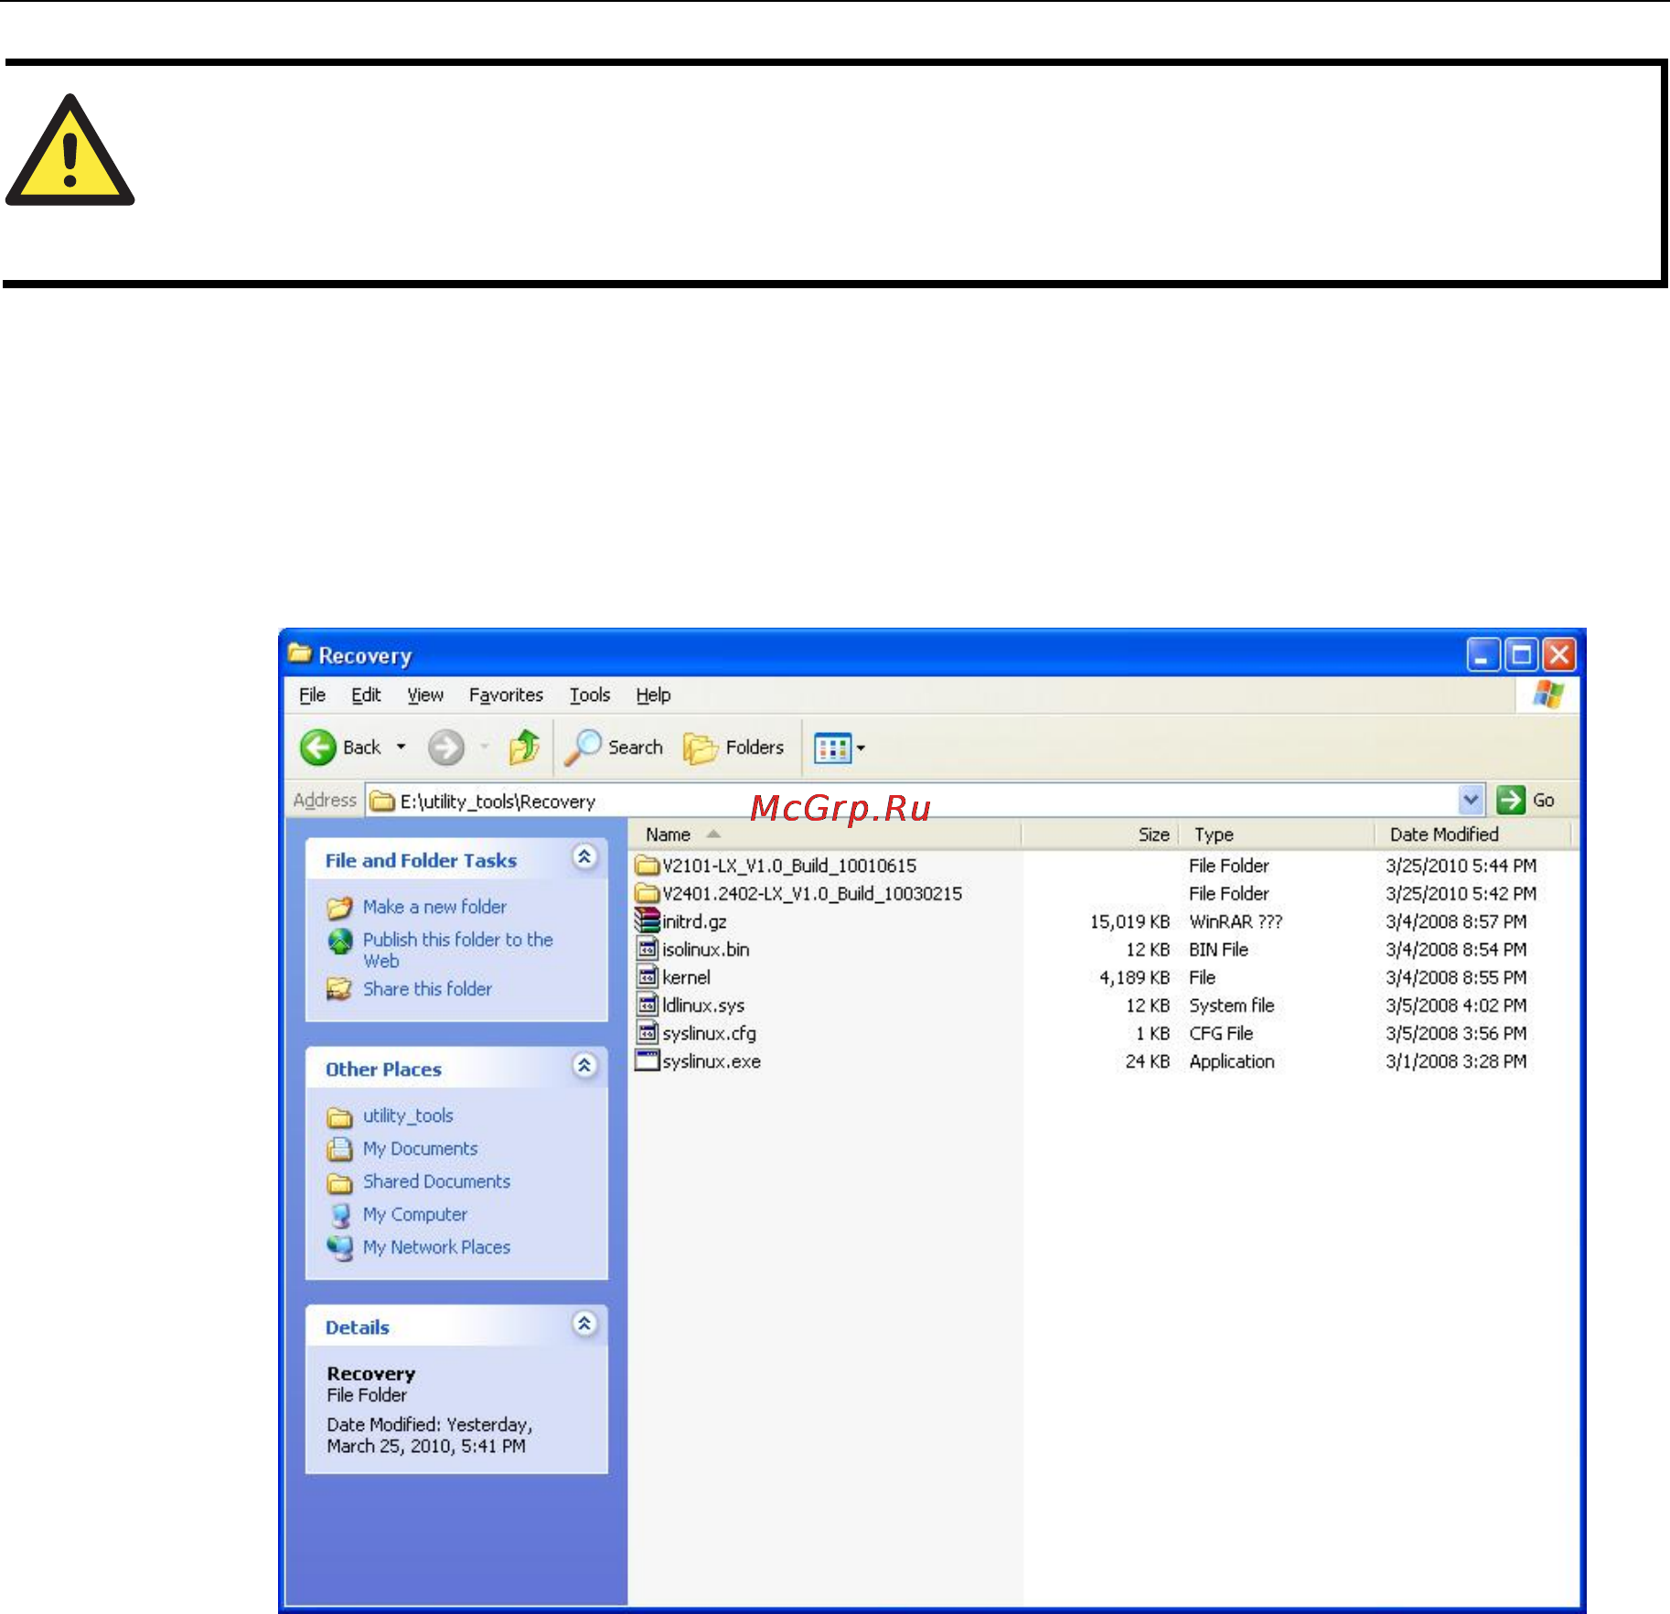
Task: Select the V2101-LX_V1.0_Build_10010615 folder icon
Action: 648,865
